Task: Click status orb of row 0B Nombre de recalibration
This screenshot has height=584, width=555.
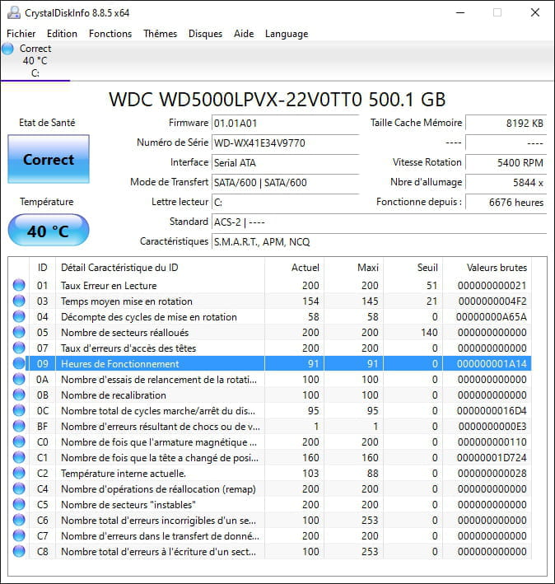Action: (19, 395)
